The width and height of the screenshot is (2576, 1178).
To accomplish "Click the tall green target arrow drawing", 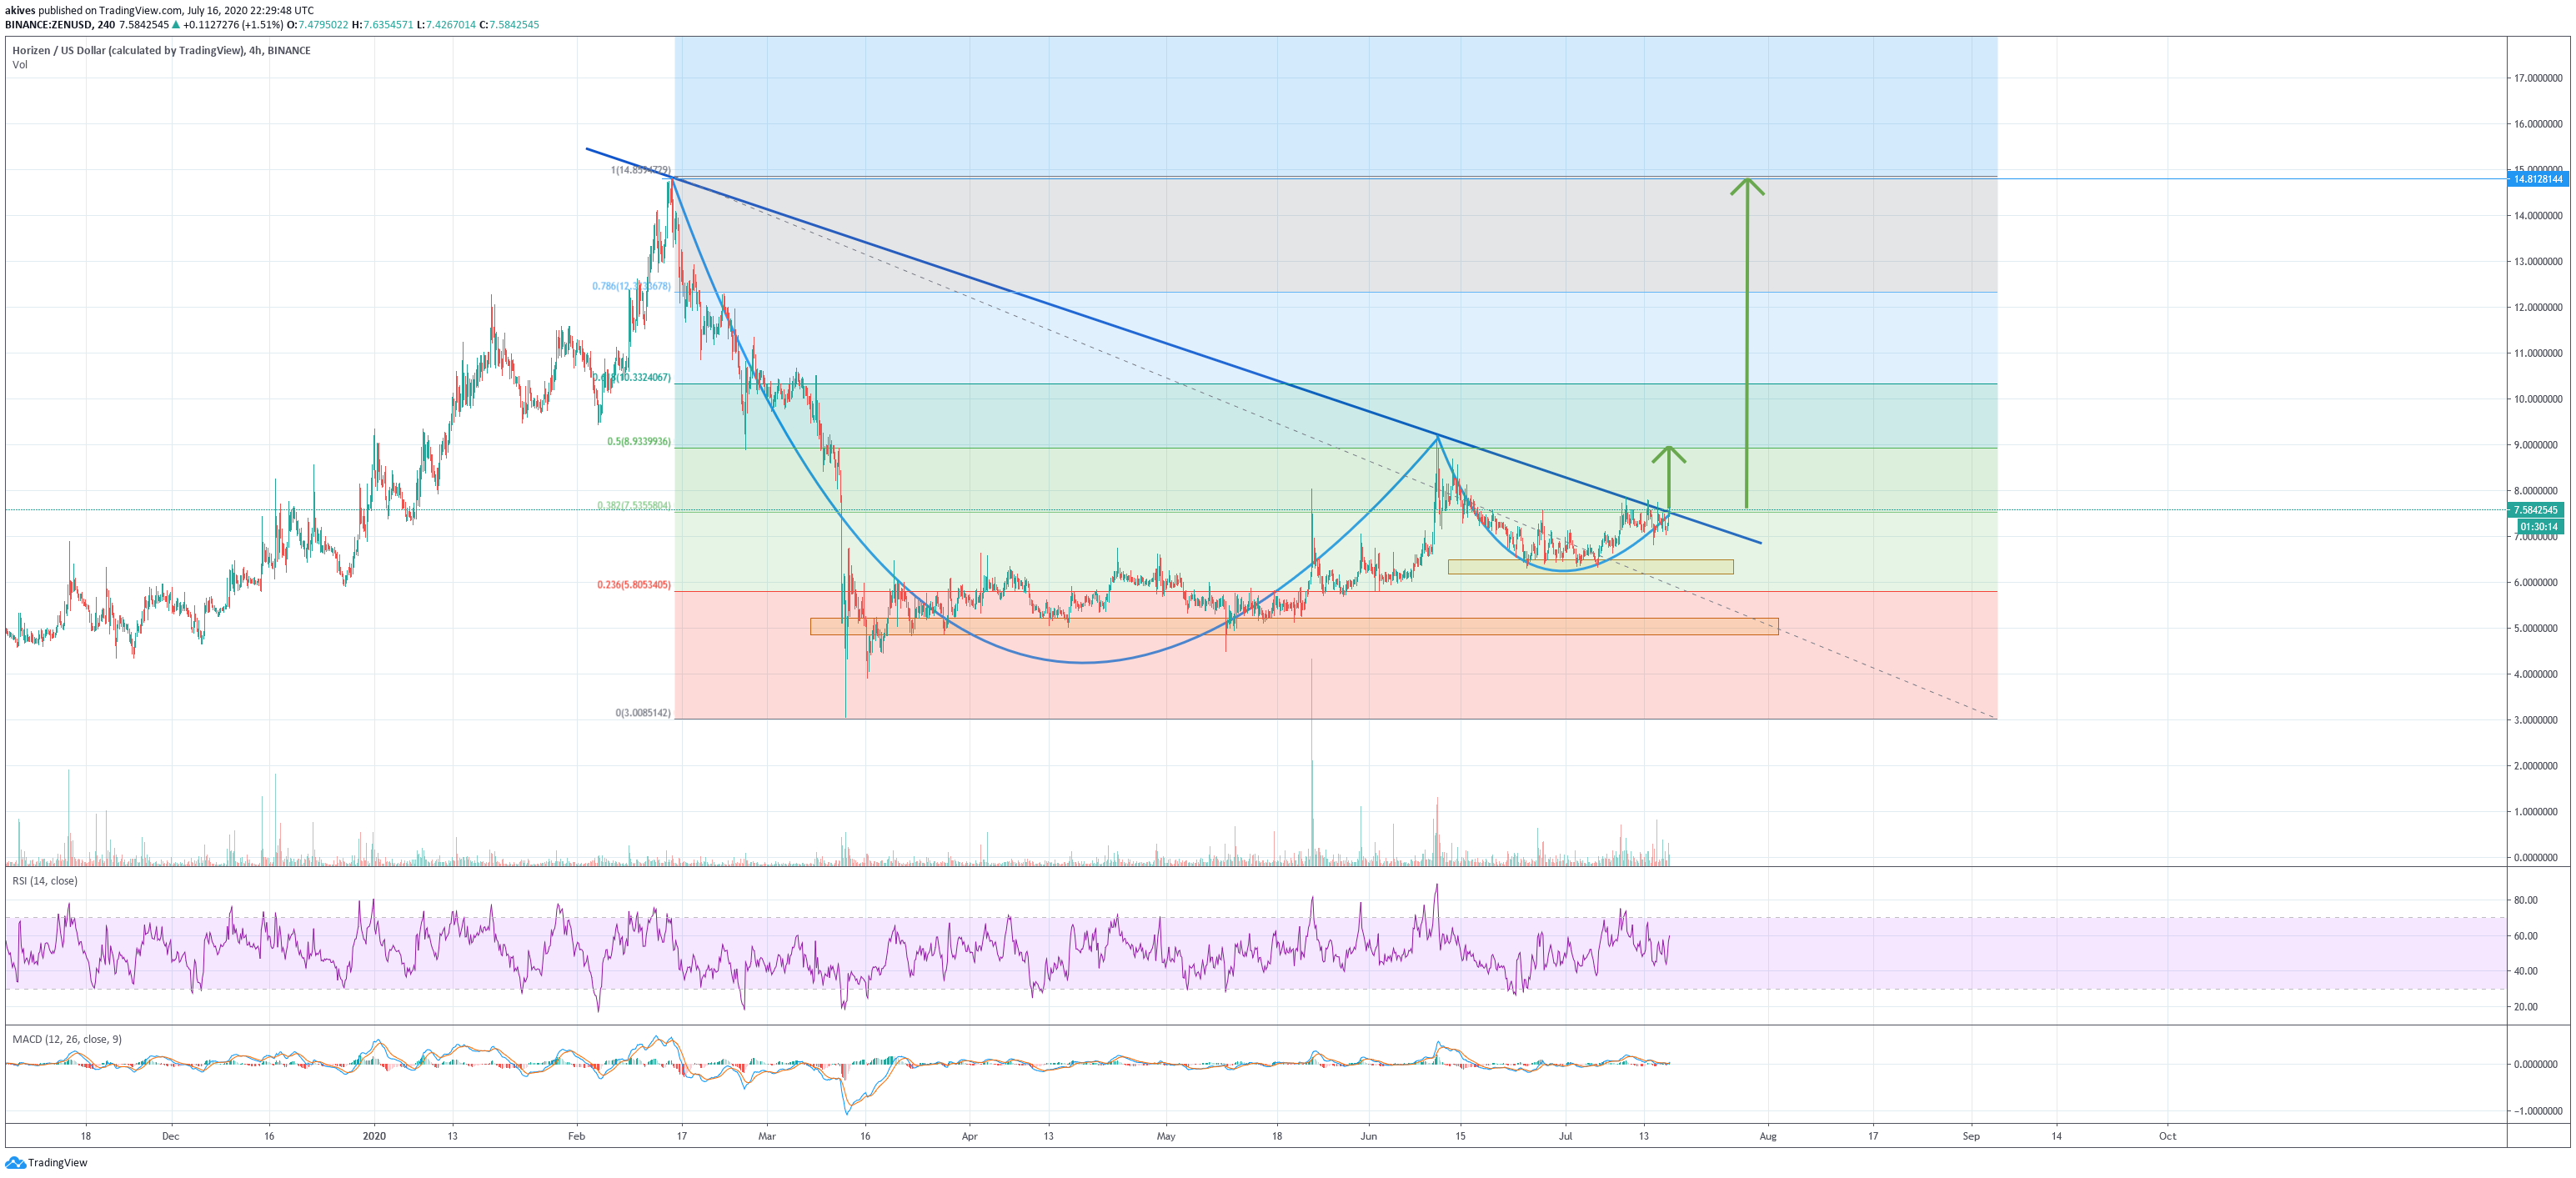I will pos(1747,343).
